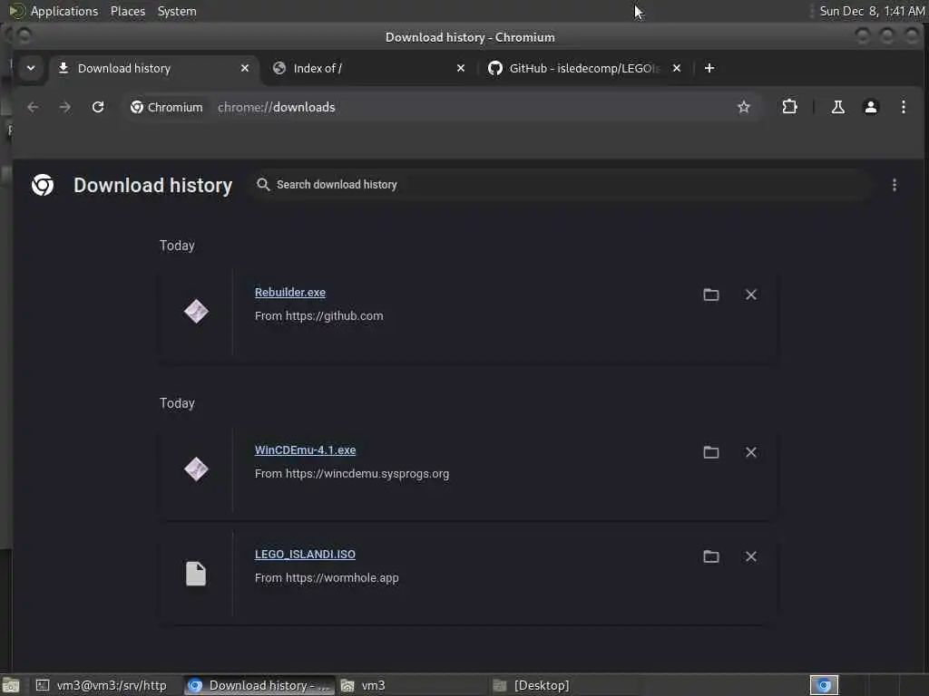Viewport: 929px width, 696px height.
Task: Remove Rebuilder.exe from download list
Action: [750, 295]
